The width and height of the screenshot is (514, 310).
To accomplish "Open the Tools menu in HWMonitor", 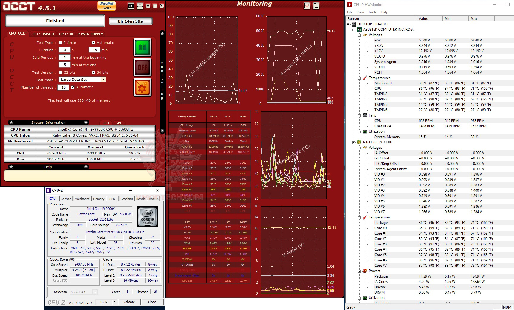I will (372, 12).
